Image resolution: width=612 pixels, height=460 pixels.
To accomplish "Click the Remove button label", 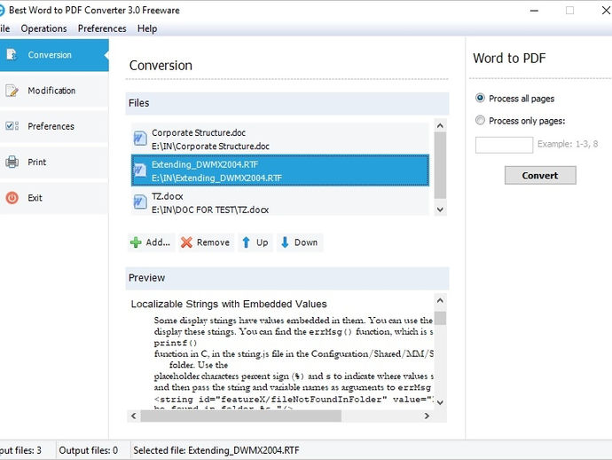I will coord(213,242).
